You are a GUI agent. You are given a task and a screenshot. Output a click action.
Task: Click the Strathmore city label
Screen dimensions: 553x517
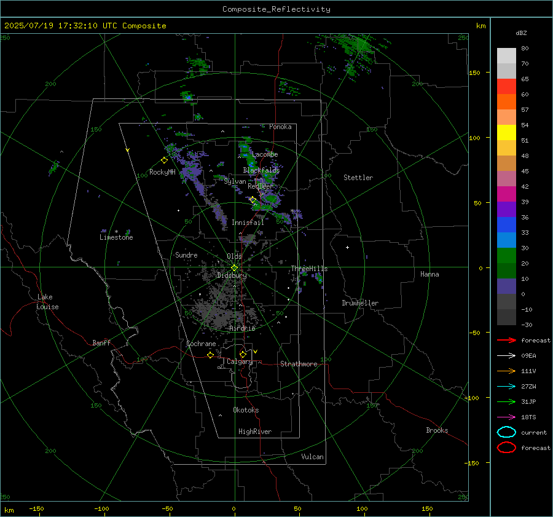coord(299,364)
